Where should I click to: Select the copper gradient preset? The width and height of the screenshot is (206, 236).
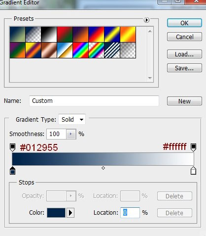[x=49, y=50]
